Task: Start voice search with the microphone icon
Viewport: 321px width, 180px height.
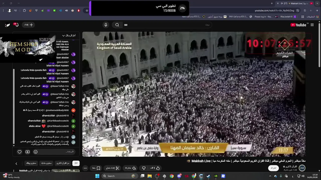Action: click(x=106, y=25)
